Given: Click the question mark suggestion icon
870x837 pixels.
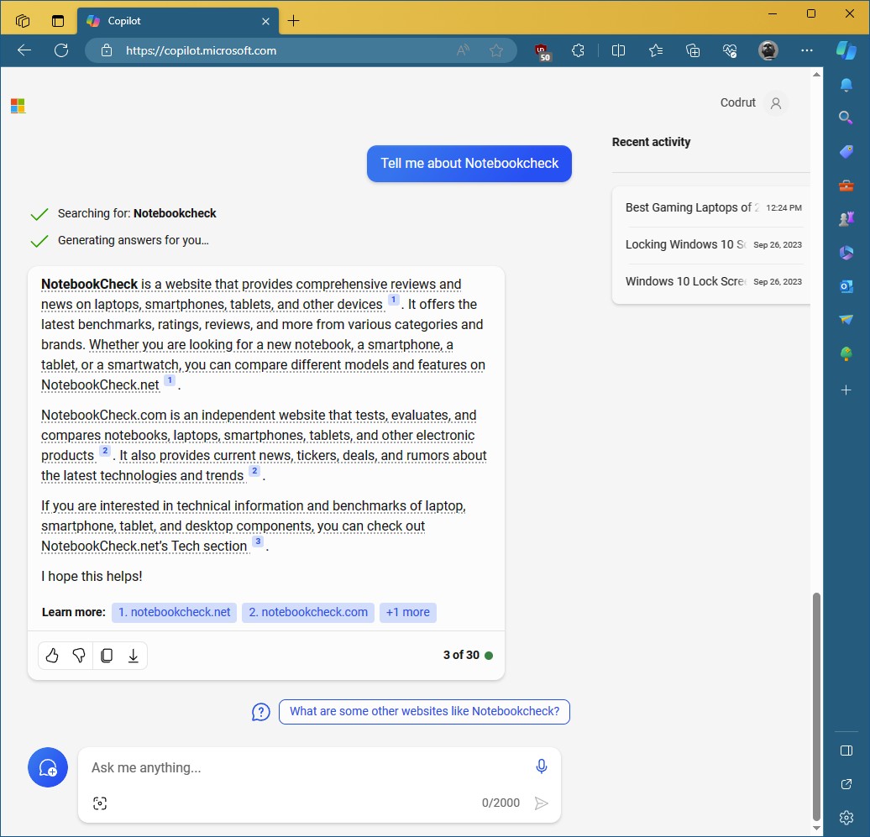Looking at the screenshot, I should tap(261, 712).
